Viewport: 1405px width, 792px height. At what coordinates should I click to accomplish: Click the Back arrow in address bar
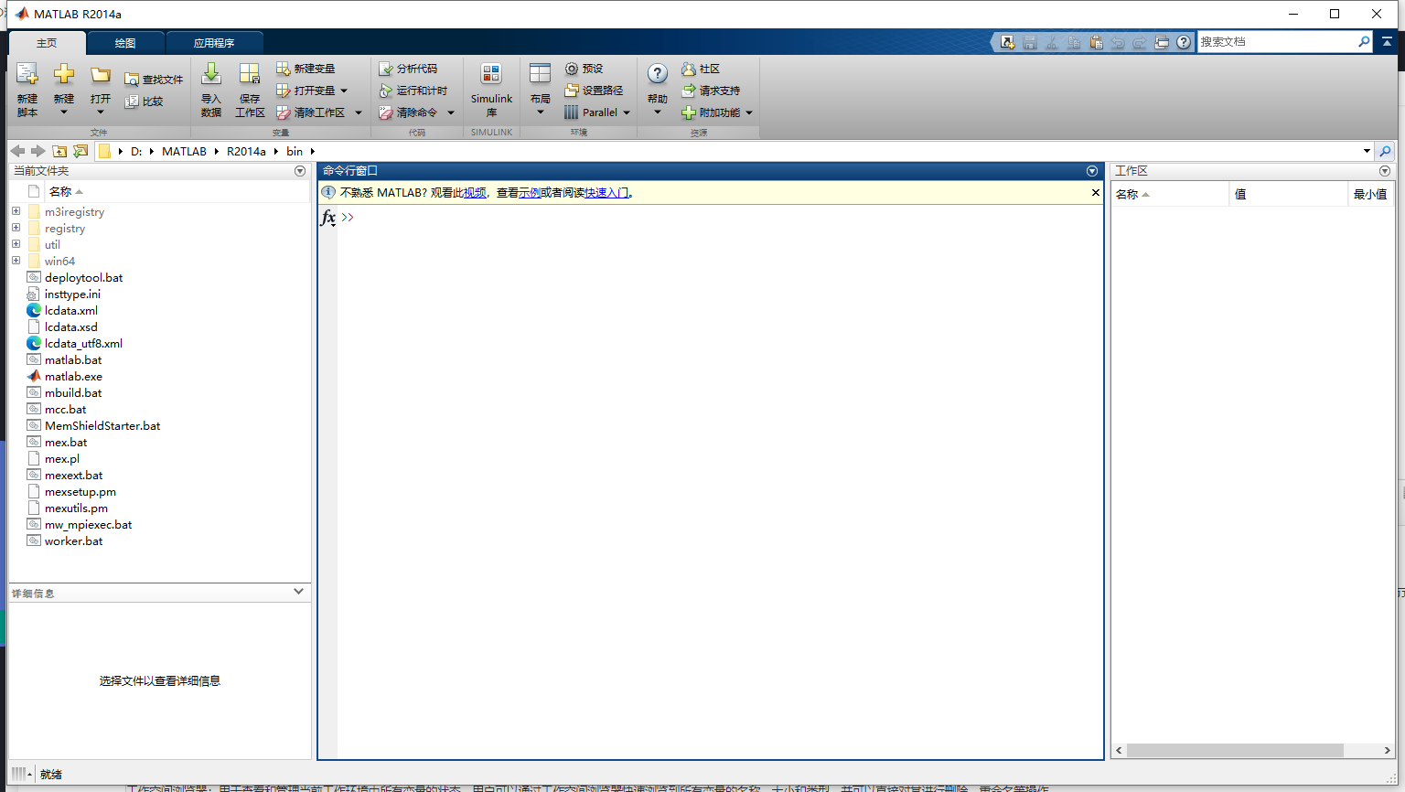(x=17, y=151)
